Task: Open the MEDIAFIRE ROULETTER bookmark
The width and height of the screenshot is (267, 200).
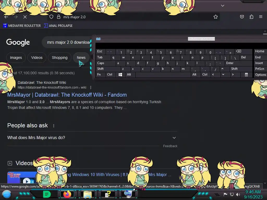Action: (22, 26)
